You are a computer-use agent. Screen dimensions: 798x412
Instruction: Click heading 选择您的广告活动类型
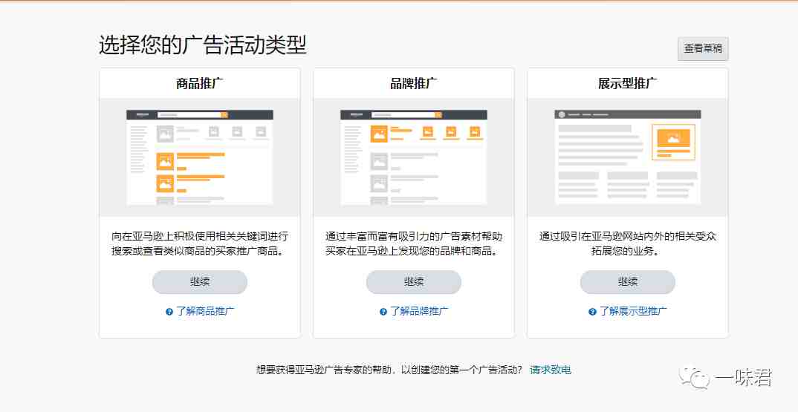(x=203, y=45)
